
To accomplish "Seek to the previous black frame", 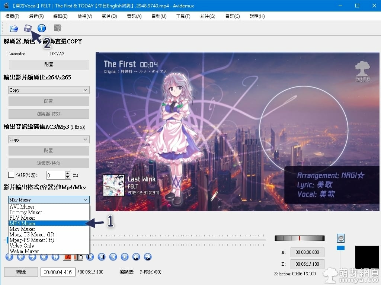I will 90,257.
